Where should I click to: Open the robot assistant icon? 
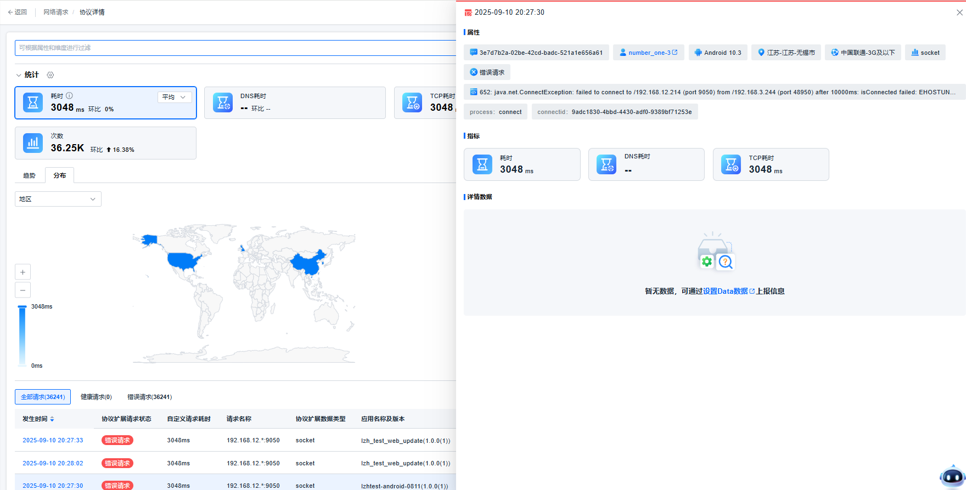952,476
